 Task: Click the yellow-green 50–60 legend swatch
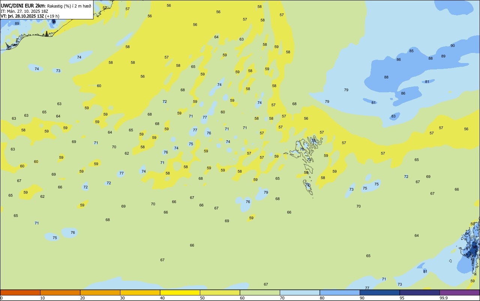(220, 292)
